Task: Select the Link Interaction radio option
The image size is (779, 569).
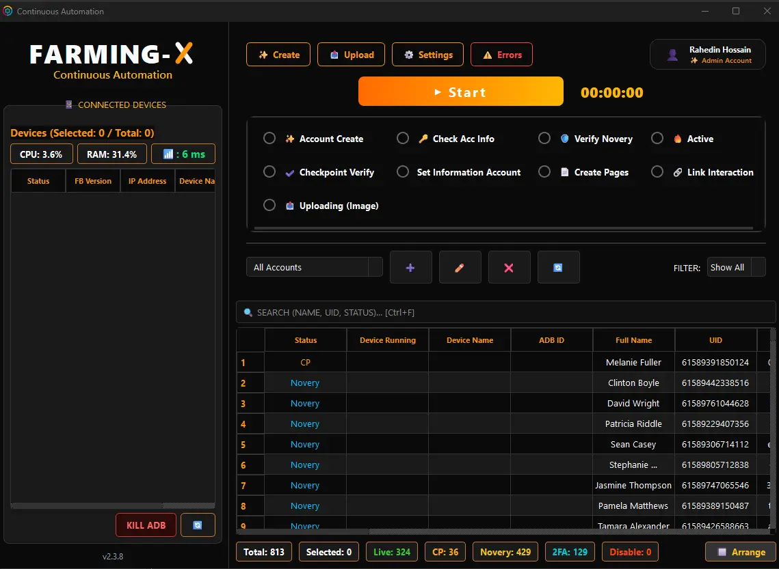Action: 657,171
